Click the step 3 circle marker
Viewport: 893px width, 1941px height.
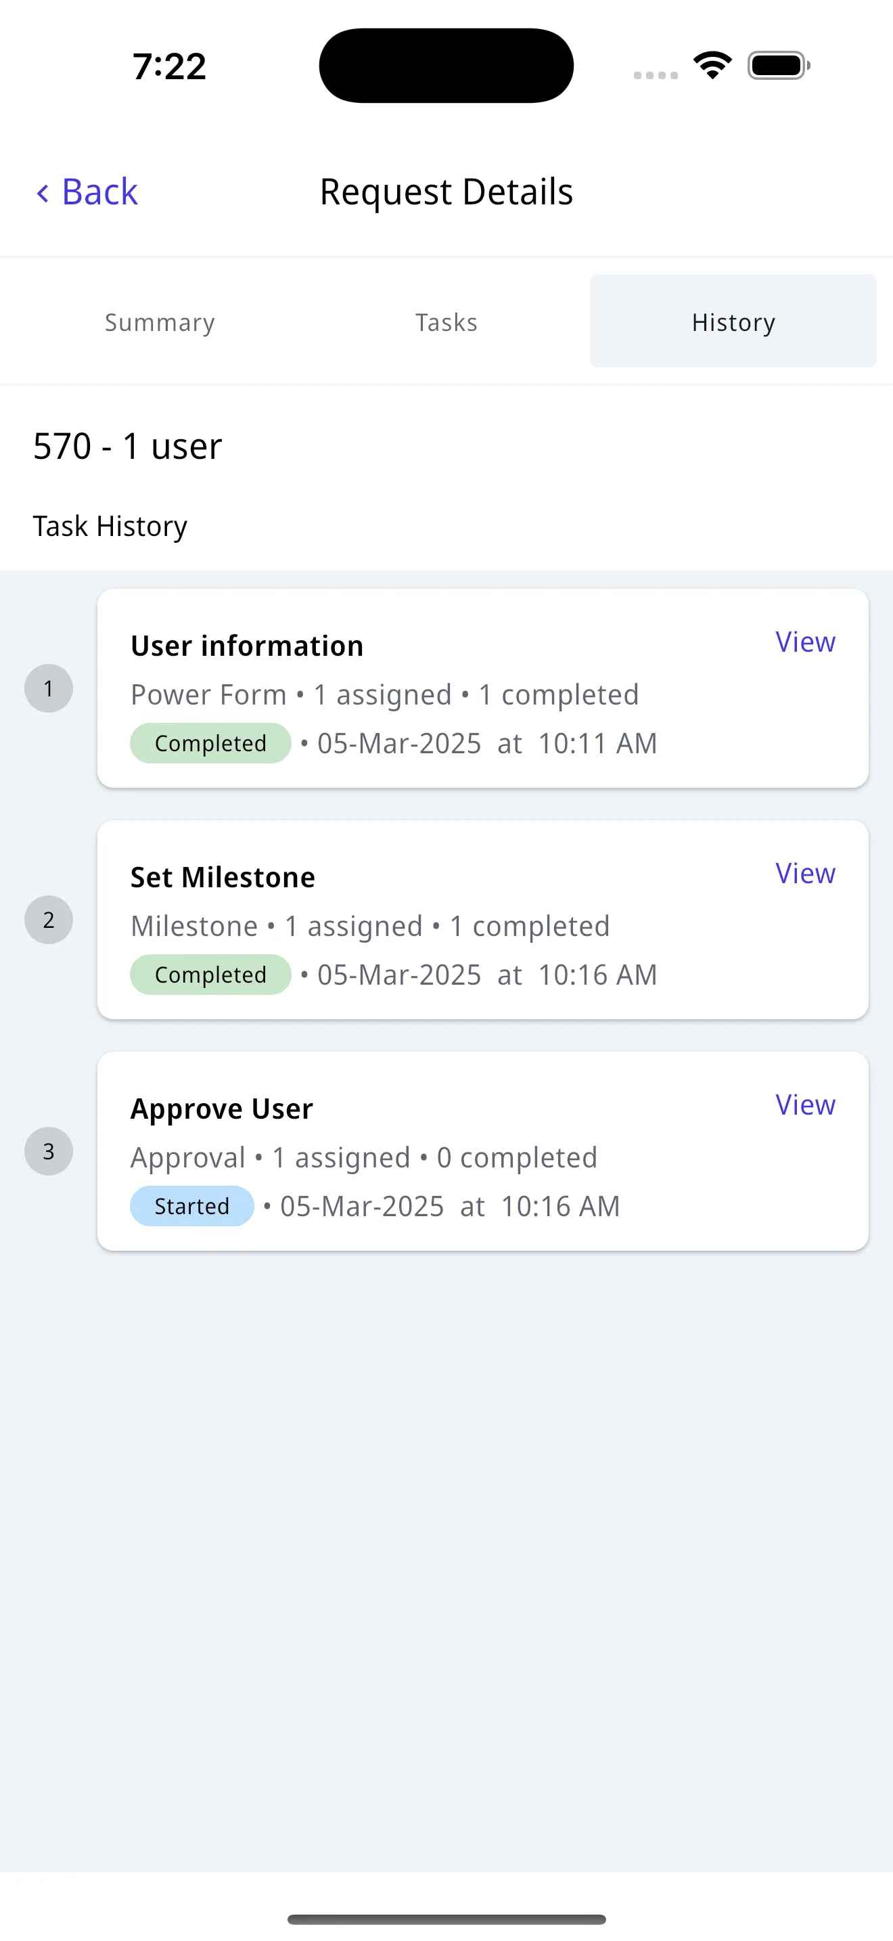[49, 1151]
